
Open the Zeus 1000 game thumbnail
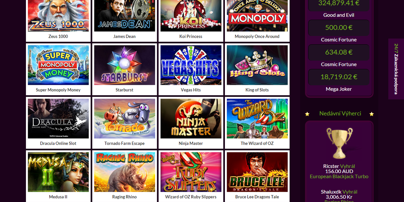[x=58, y=16]
